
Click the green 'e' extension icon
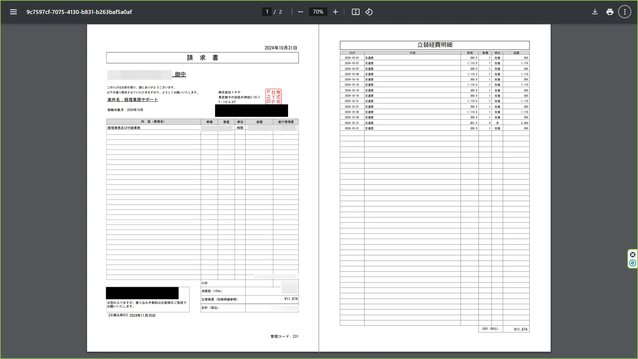click(633, 263)
